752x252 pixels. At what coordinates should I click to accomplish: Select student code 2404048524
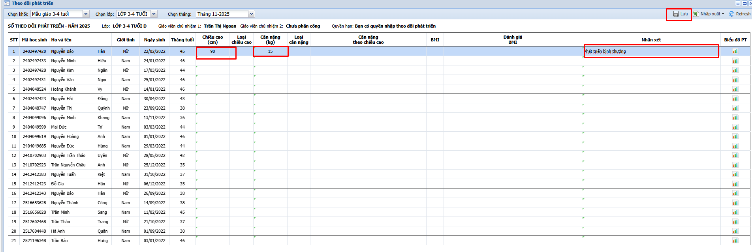[x=34, y=89]
